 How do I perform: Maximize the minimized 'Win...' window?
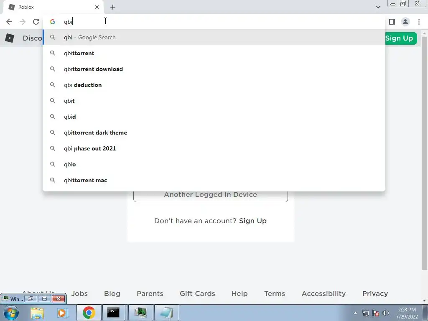click(44, 298)
